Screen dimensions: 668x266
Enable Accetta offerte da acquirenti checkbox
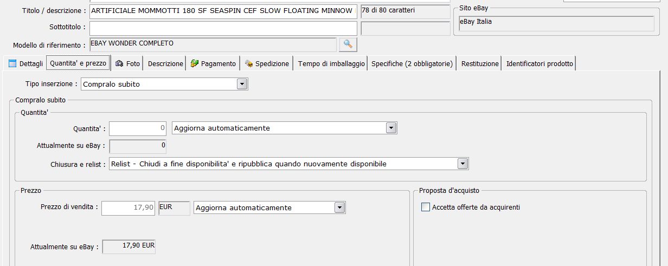click(426, 207)
